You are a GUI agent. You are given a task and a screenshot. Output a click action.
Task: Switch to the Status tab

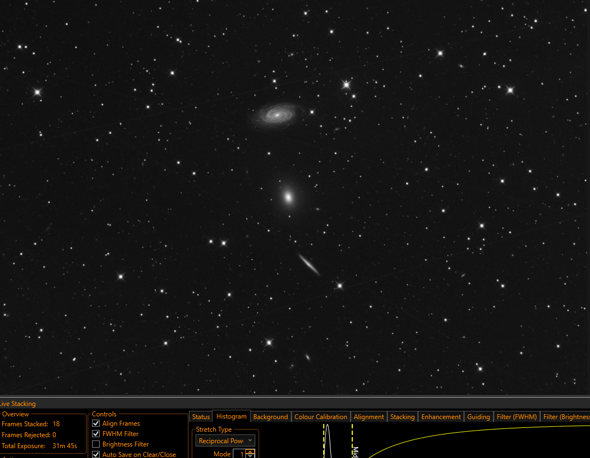201,416
